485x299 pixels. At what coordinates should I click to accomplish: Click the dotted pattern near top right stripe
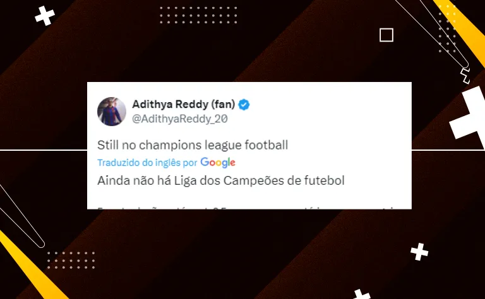tap(447, 29)
